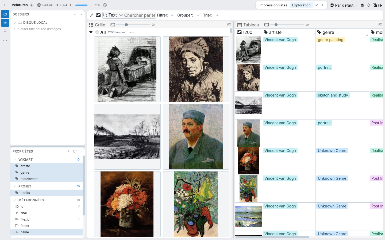
Task: Select the list sidebar icon
Action: [5, 23]
